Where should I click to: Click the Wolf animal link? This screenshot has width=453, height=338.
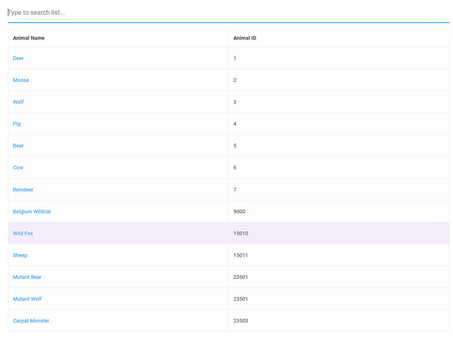click(18, 102)
